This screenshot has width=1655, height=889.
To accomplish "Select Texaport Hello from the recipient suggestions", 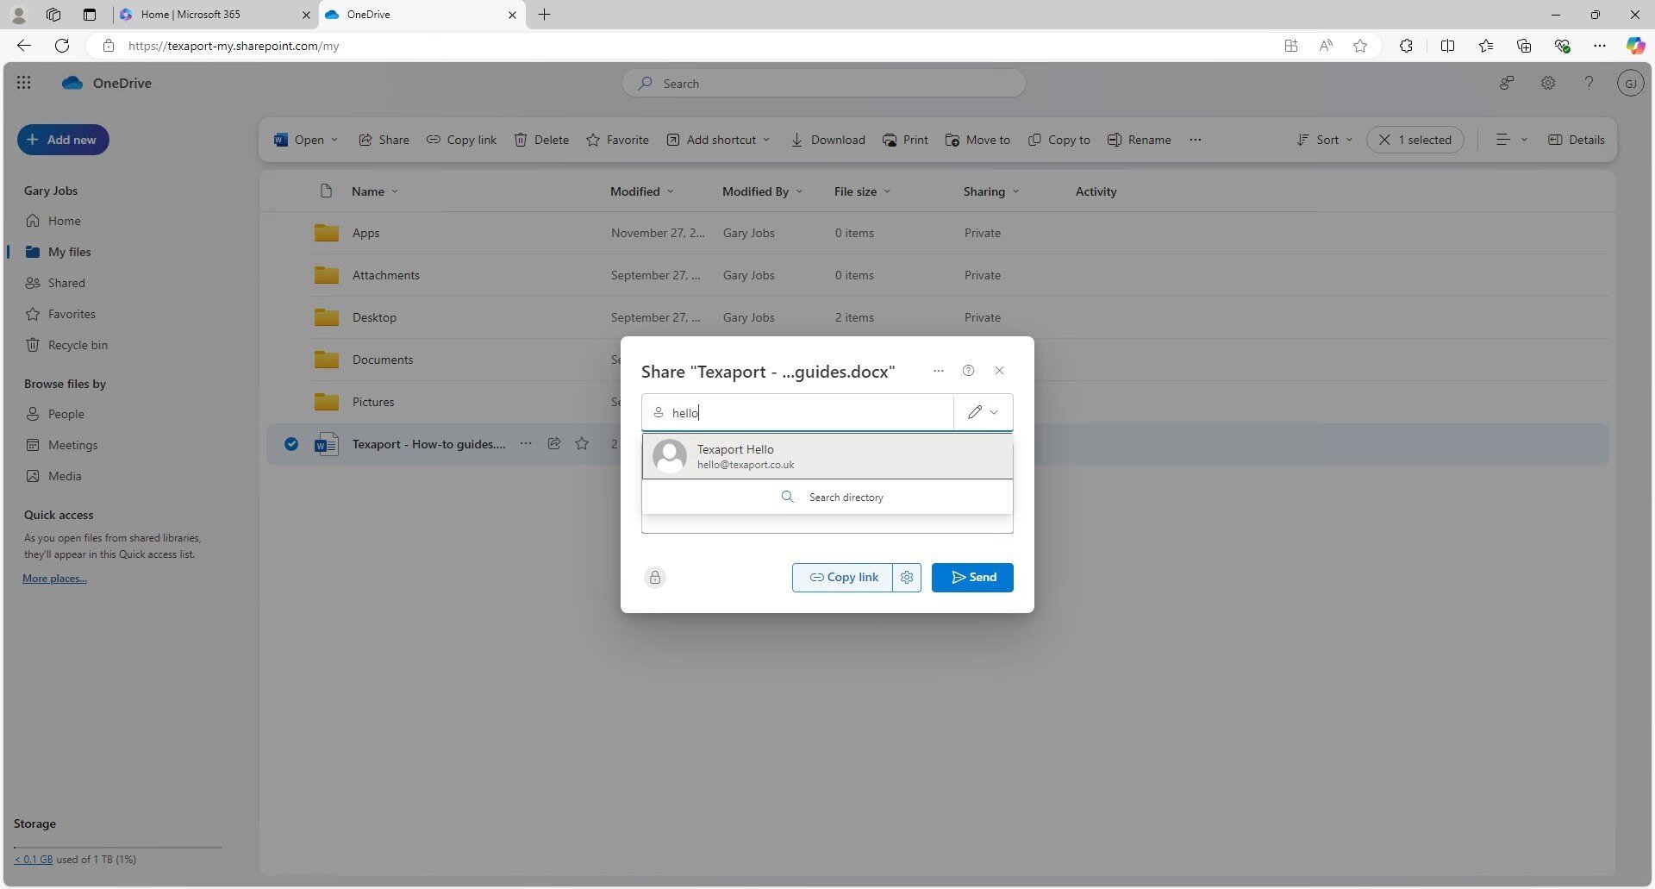I will pos(827,456).
